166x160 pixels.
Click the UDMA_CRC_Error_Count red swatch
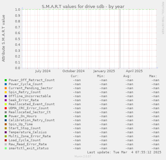pos(6,108)
